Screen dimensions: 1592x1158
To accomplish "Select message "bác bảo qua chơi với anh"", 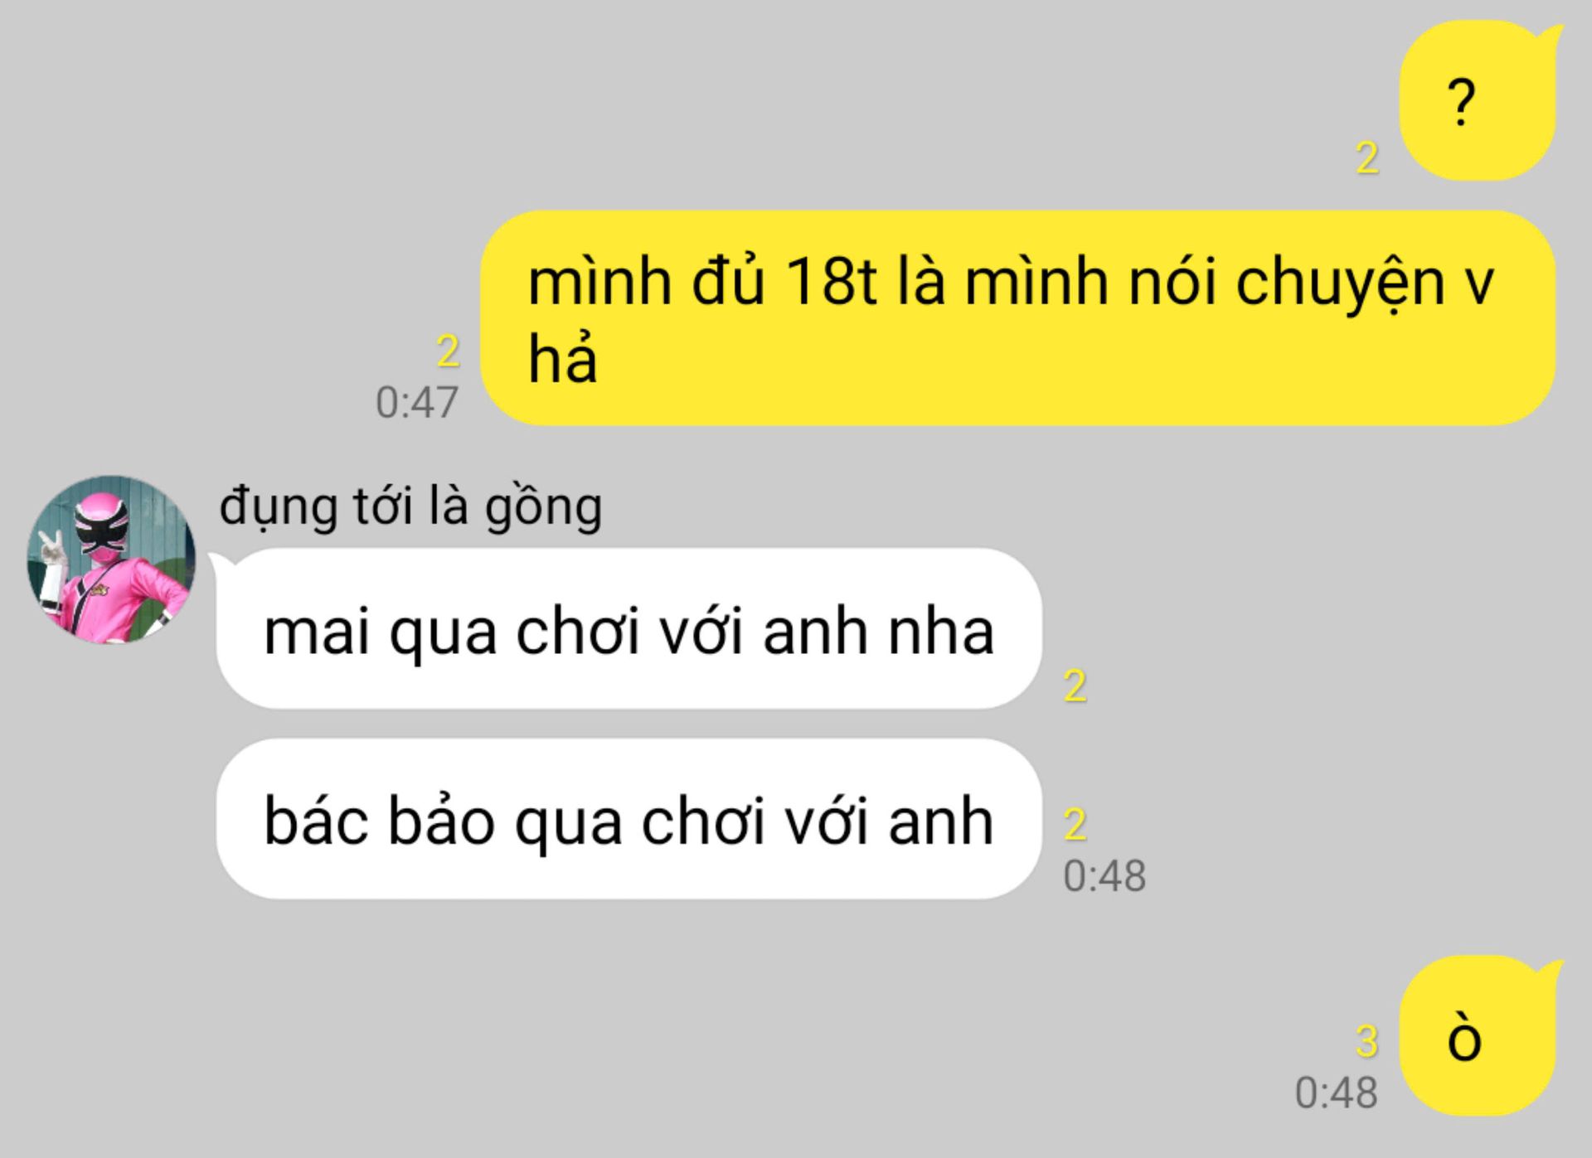I will (629, 819).
